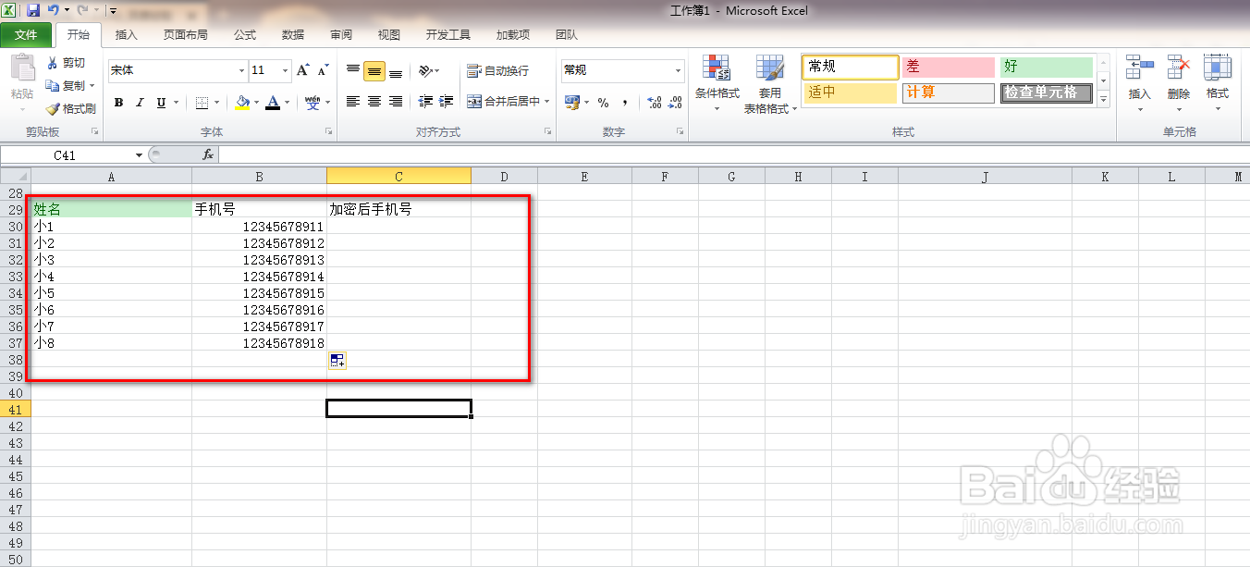Enable 自动换行 (Wrap Text)

498,70
